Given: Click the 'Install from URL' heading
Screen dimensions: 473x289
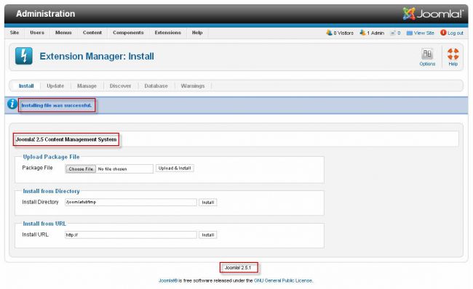Looking at the screenshot, I should point(44,224).
